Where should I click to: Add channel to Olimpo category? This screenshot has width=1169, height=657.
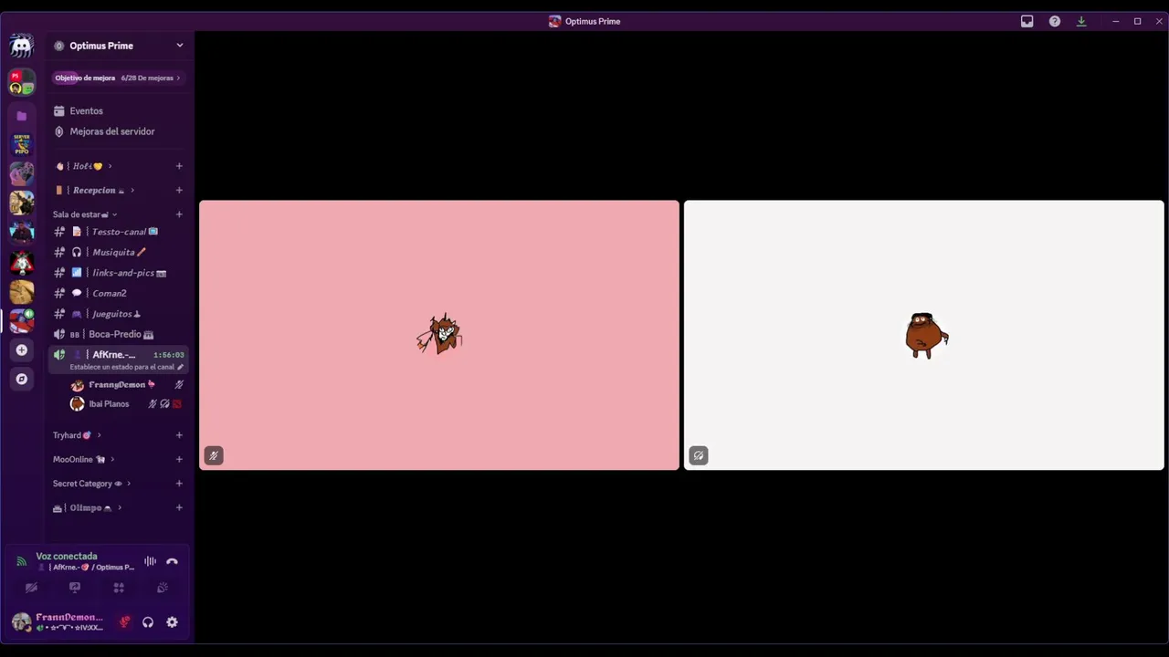pyautogui.click(x=179, y=507)
